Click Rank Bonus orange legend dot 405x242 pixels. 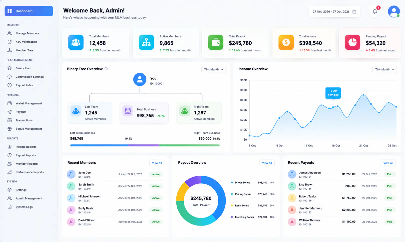click(x=232, y=206)
